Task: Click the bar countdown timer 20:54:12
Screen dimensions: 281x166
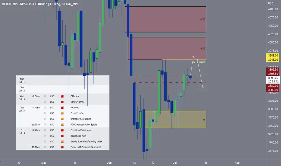Action: (x=273, y=82)
